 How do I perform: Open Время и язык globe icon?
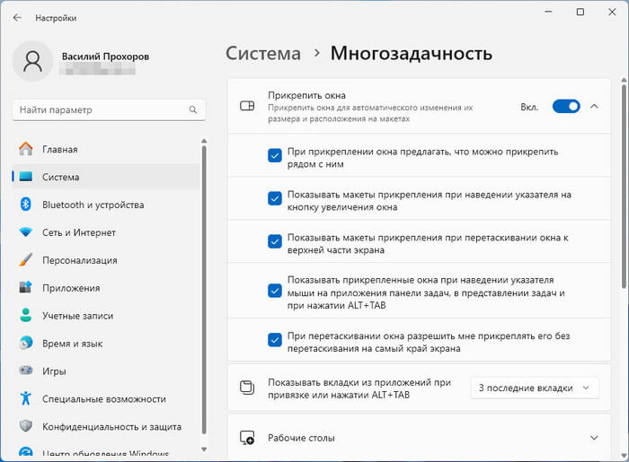point(25,344)
